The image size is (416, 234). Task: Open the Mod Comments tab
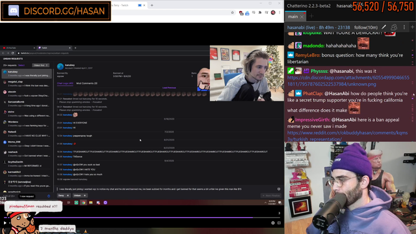[86, 83]
